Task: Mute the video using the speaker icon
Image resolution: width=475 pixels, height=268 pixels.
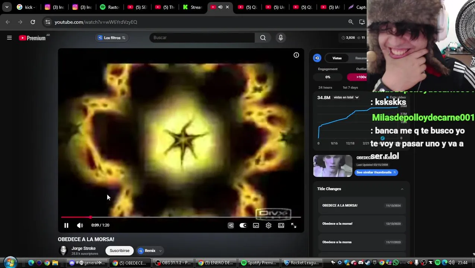Action: tap(80, 225)
